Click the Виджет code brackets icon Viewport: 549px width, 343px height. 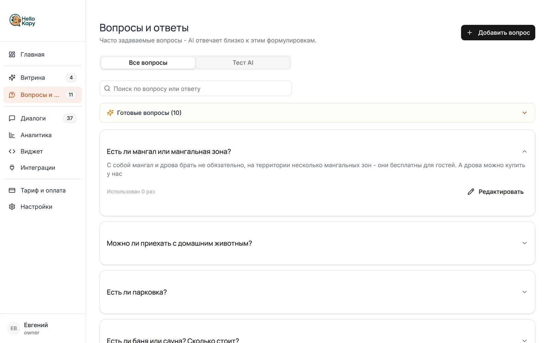click(12, 151)
